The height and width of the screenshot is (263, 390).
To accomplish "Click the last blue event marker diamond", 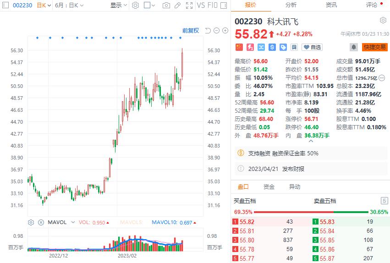I will click(x=180, y=38).
